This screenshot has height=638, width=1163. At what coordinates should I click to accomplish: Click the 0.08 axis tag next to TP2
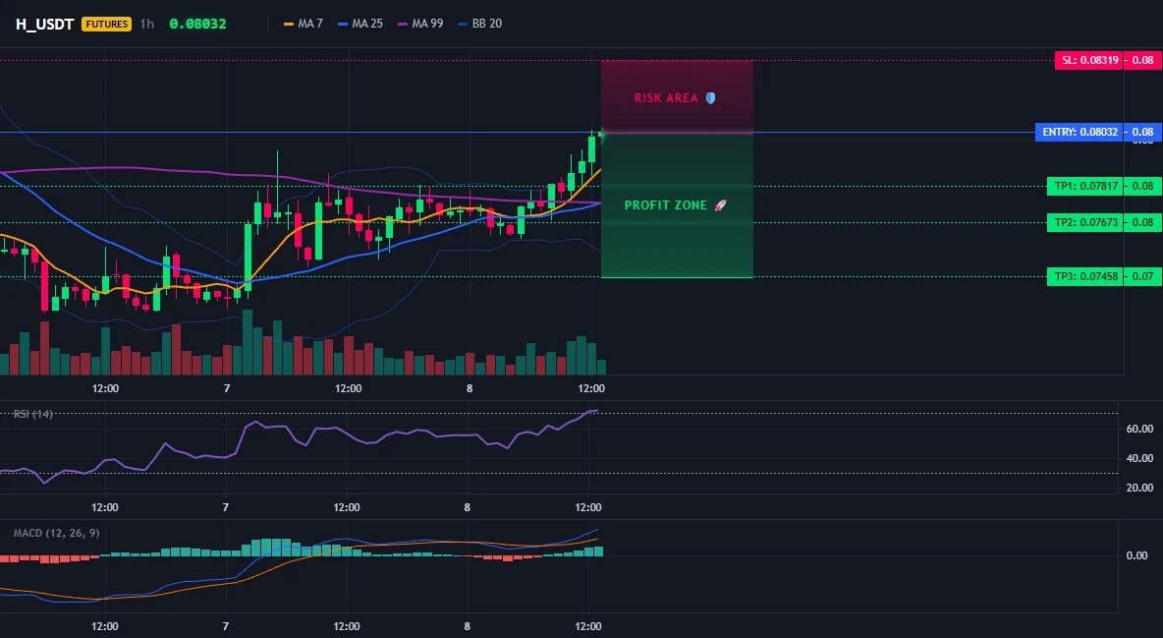(1143, 222)
